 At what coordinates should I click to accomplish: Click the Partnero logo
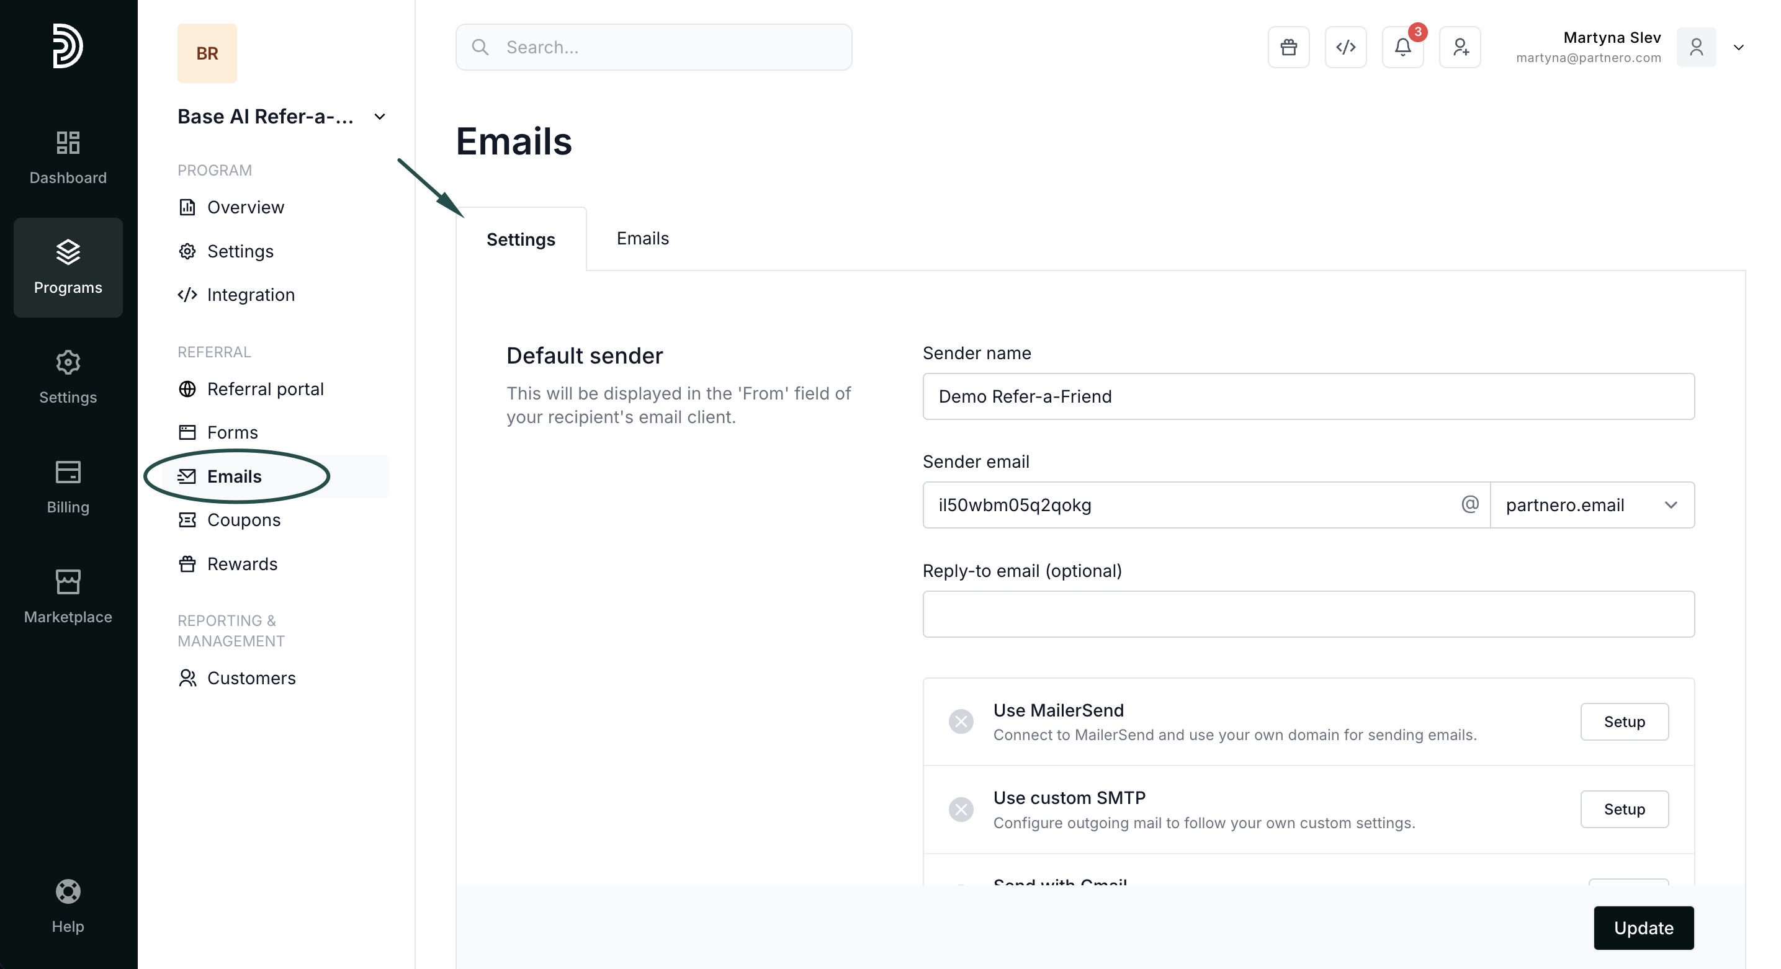(x=68, y=46)
